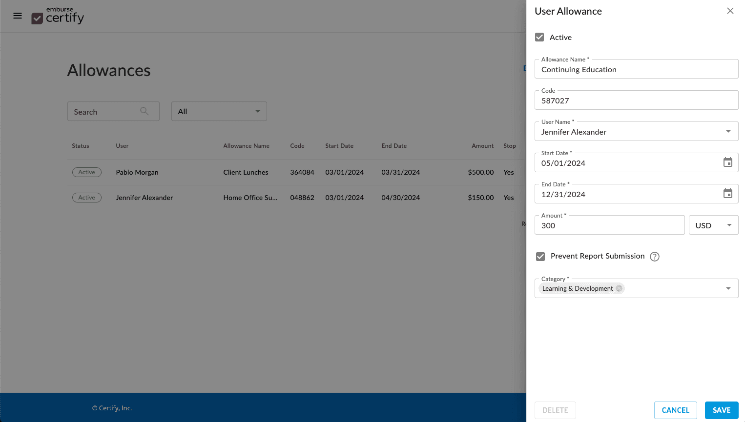Expand the Category dropdown arrow
The width and height of the screenshot is (745, 422).
click(x=728, y=288)
